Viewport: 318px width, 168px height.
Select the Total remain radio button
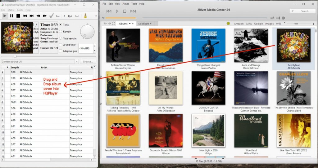61,38
